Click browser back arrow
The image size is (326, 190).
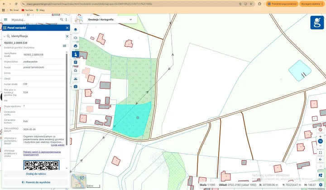tap(4, 4)
